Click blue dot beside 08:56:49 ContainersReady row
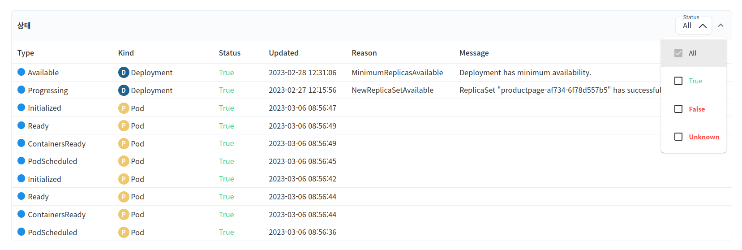 tap(21, 143)
